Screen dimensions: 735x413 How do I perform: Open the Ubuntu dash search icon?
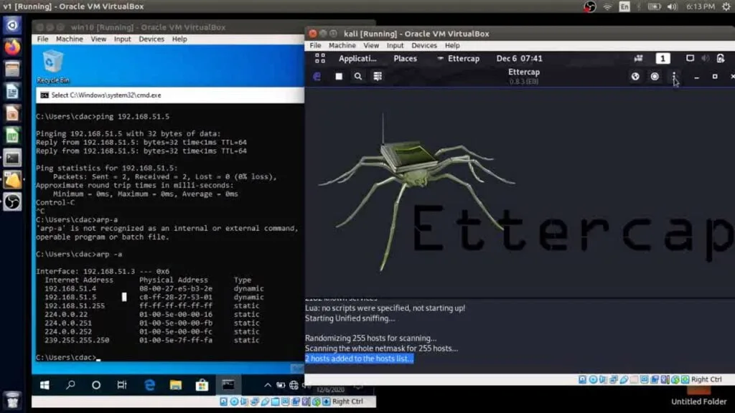pos(12,25)
